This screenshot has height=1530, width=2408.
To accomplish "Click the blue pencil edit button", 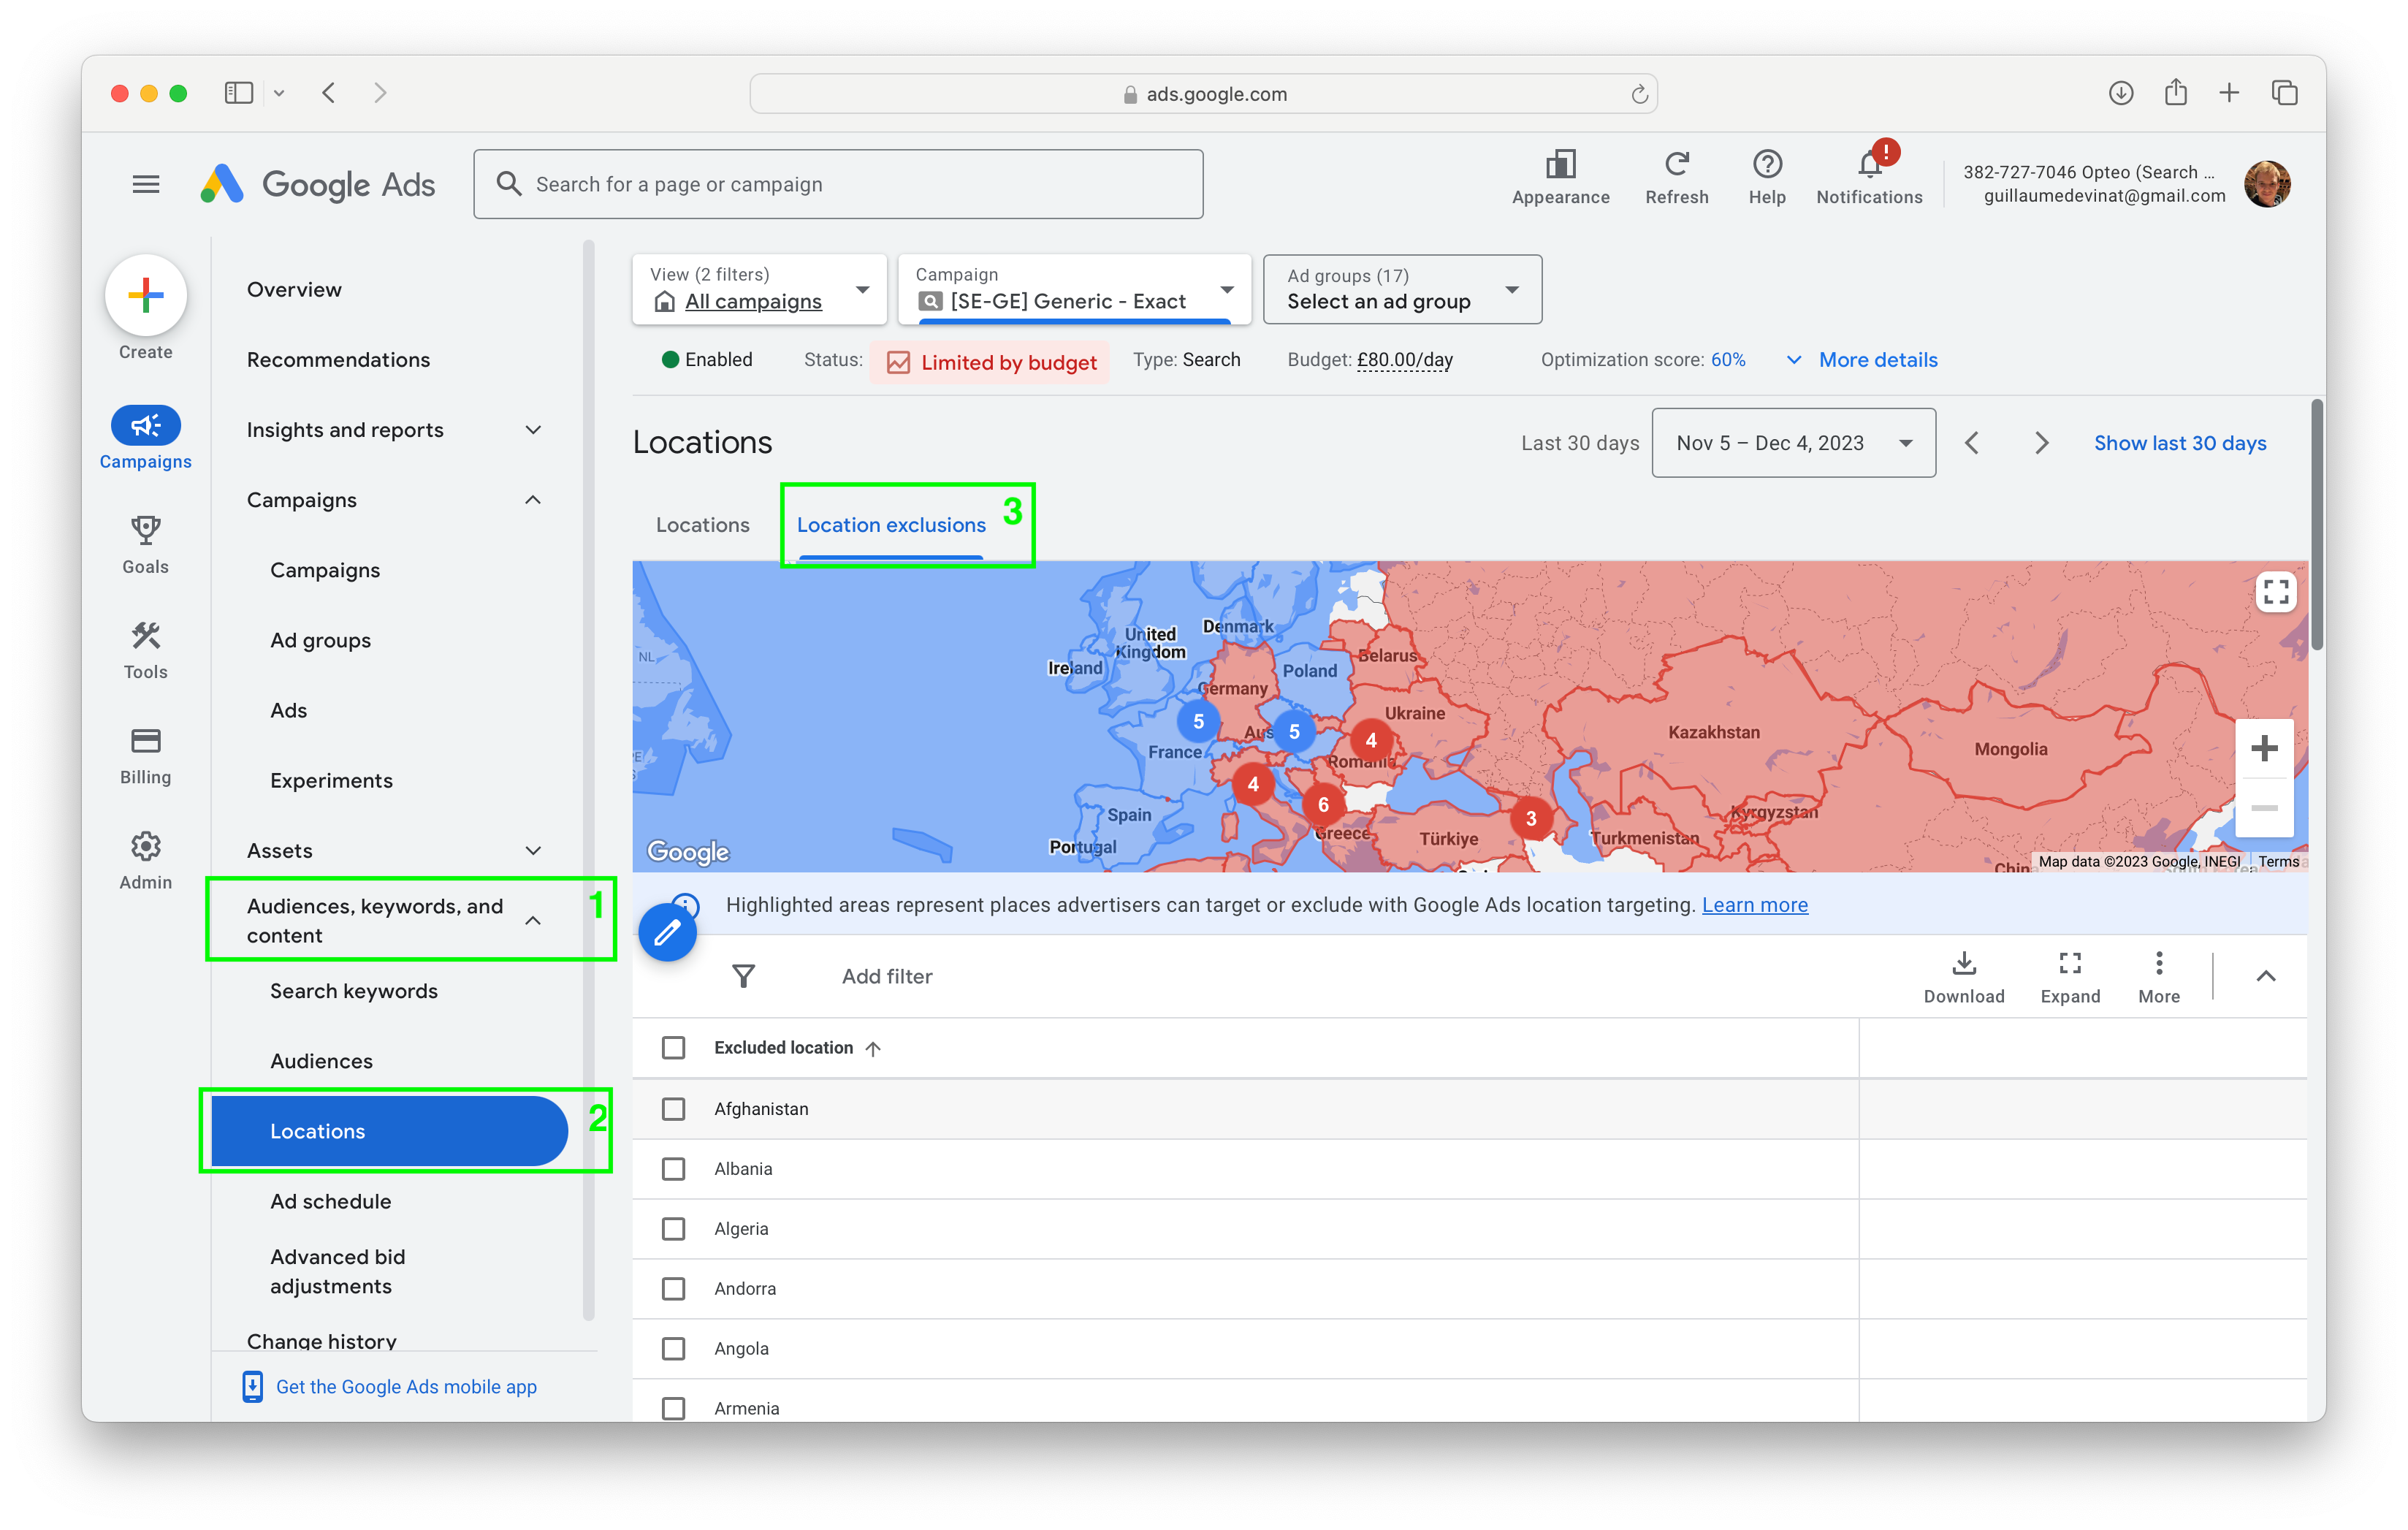I will point(667,933).
